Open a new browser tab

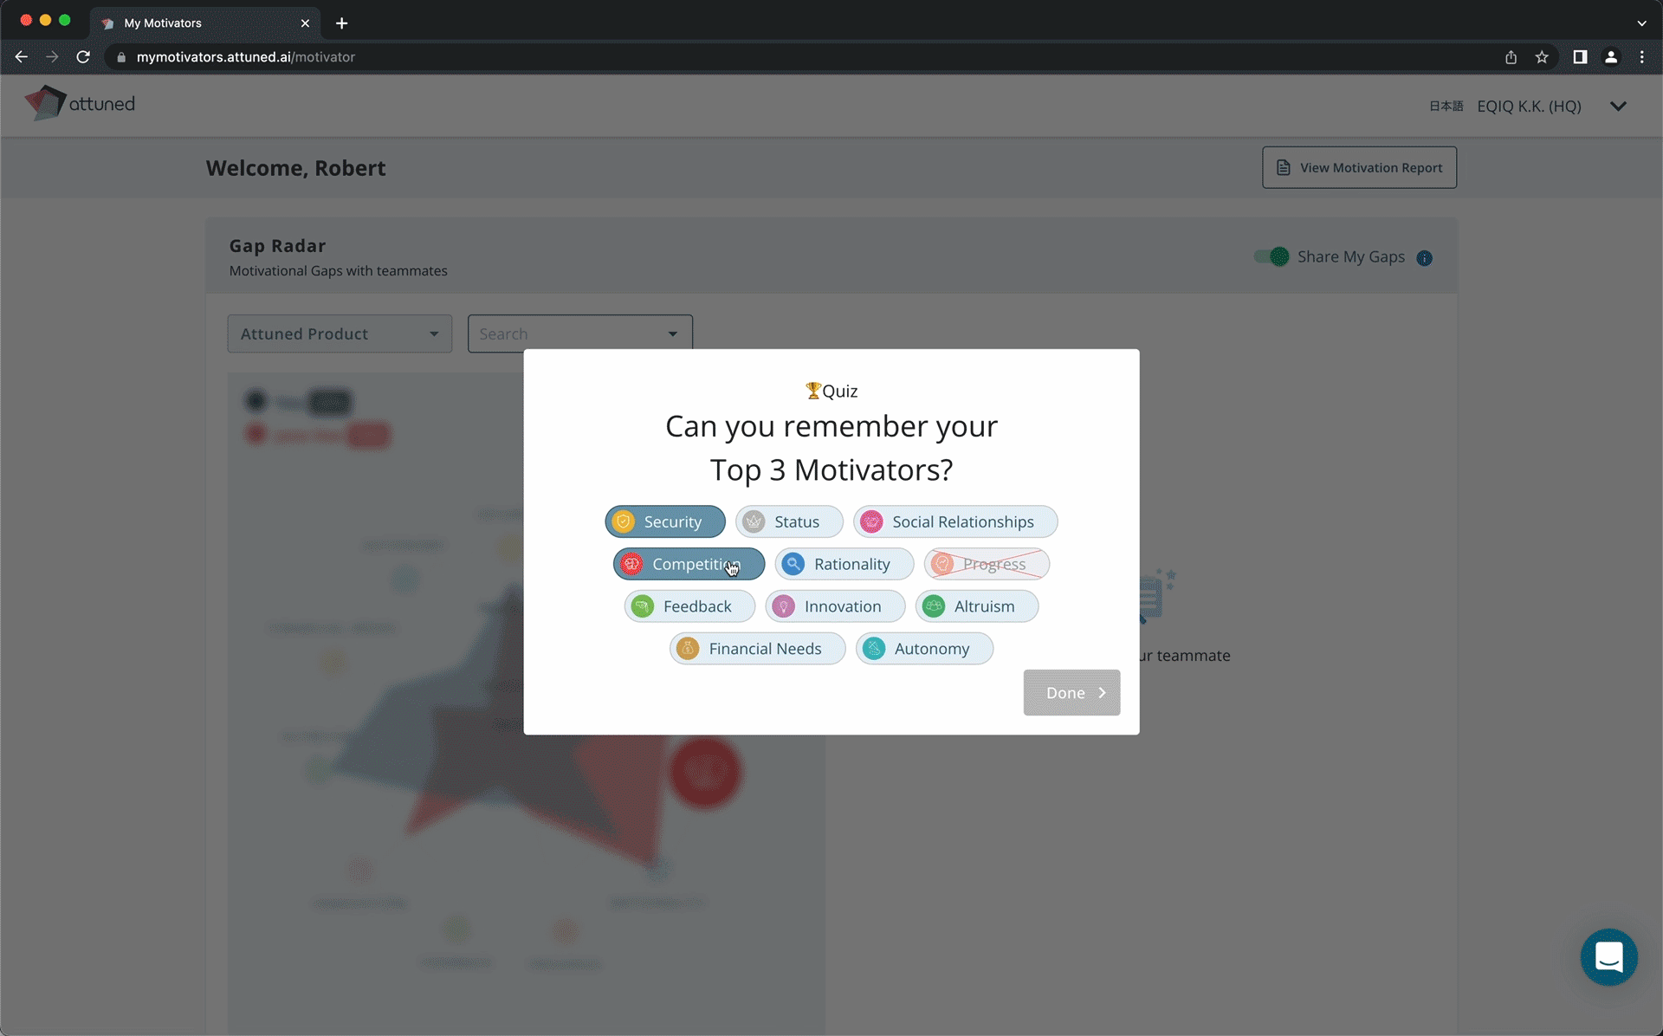click(x=341, y=23)
